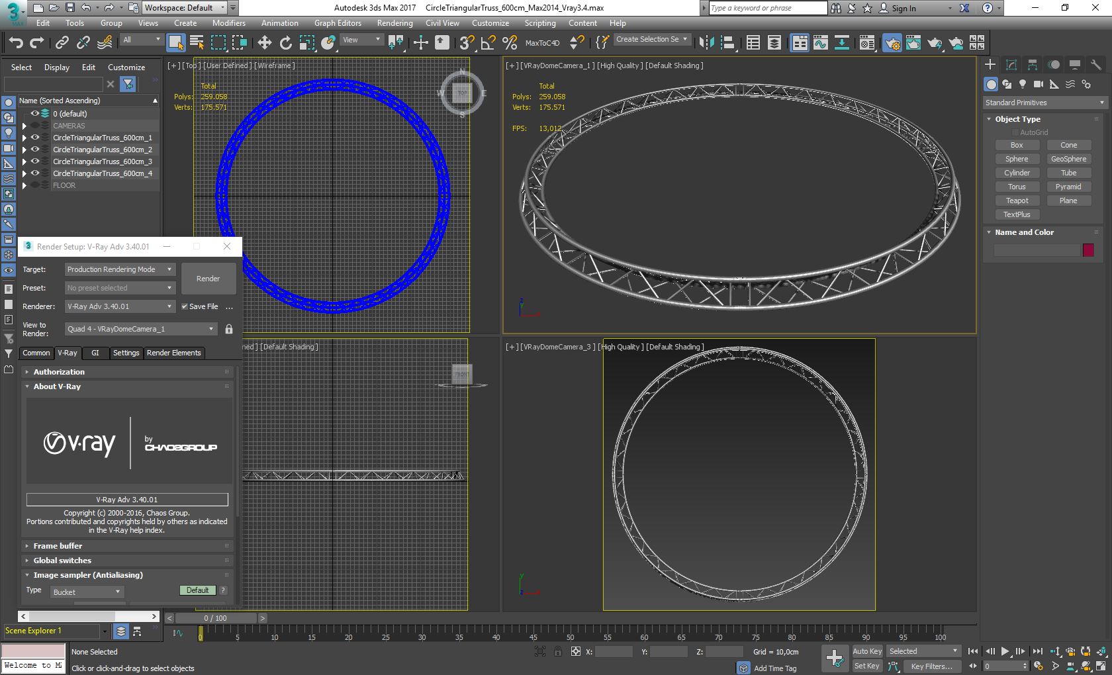Open the Standard Primitives category dropdown
The width and height of the screenshot is (1112, 675).
pos(1044,103)
